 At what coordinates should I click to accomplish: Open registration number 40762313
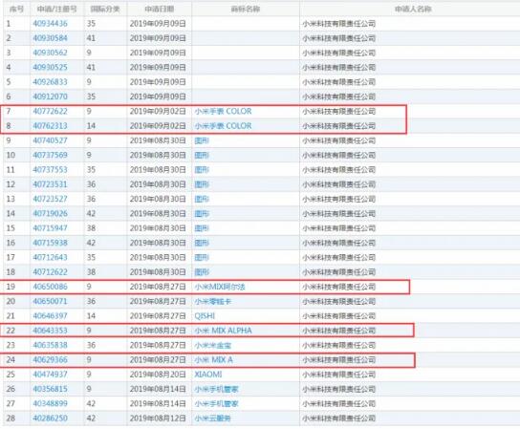click(x=50, y=126)
